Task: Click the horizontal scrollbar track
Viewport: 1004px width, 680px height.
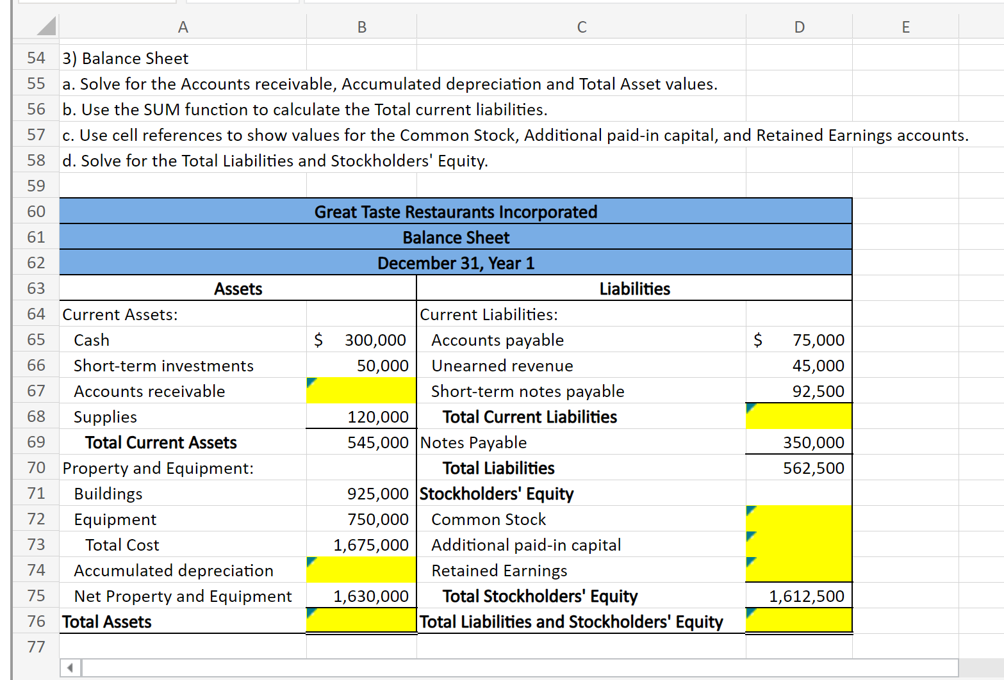Action: (x=519, y=668)
